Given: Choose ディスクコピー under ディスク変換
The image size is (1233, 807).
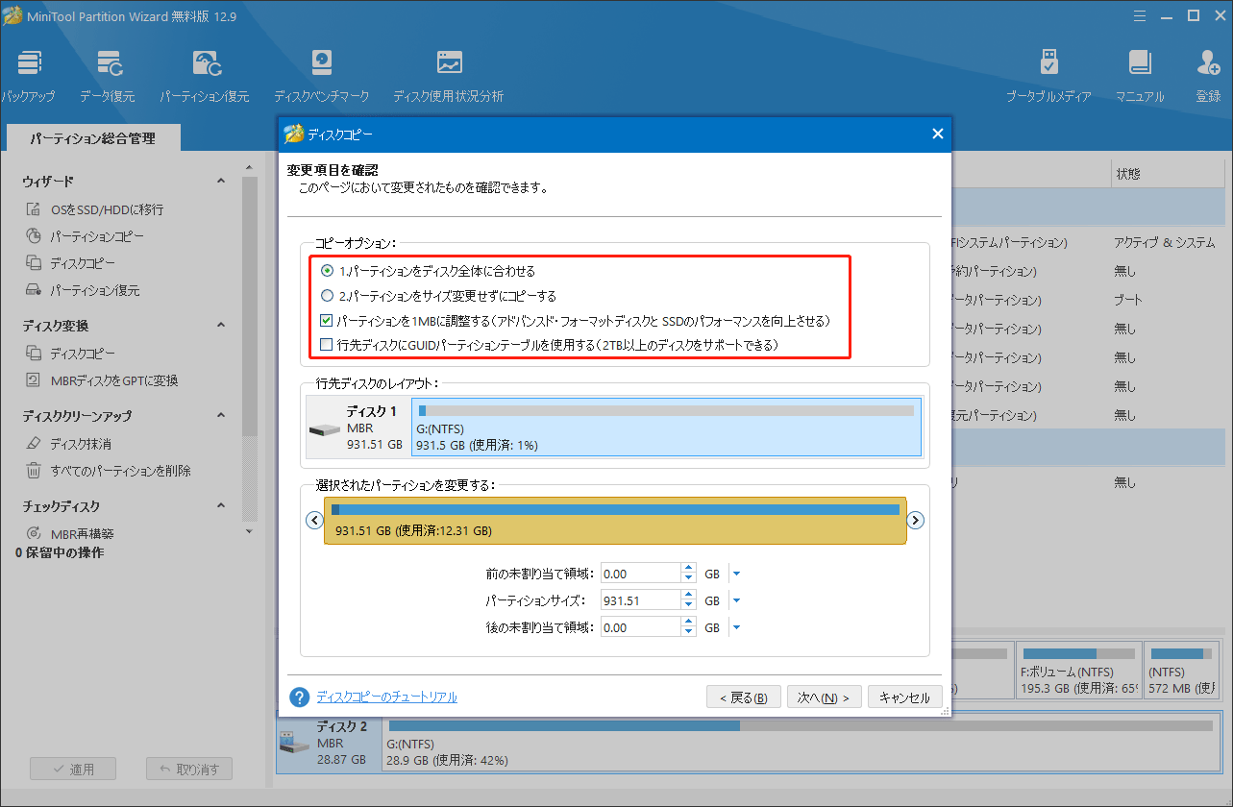Looking at the screenshot, I should coord(82,354).
